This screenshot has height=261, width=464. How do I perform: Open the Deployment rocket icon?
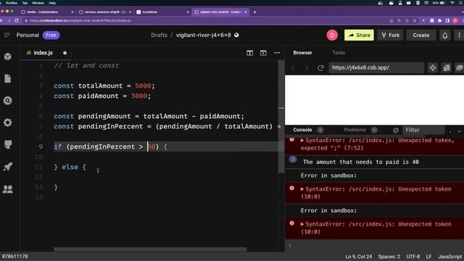(8, 167)
